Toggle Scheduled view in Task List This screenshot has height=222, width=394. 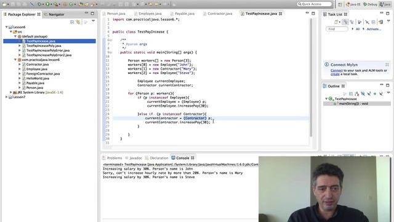click(352, 22)
